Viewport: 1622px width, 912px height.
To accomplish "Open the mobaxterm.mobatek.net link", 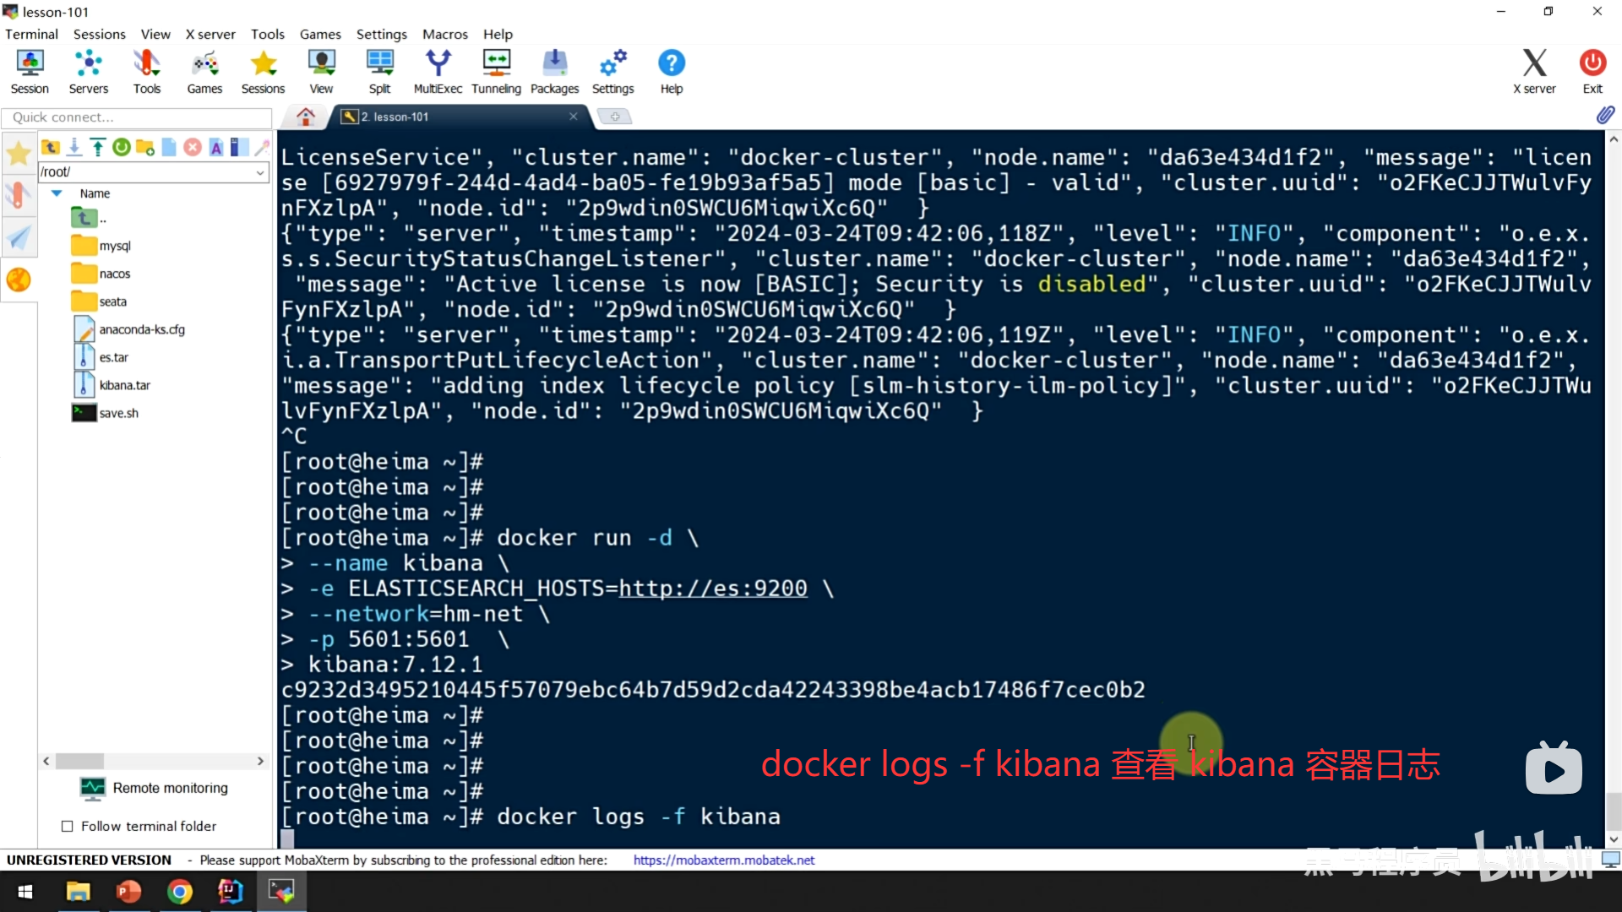I will [723, 860].
